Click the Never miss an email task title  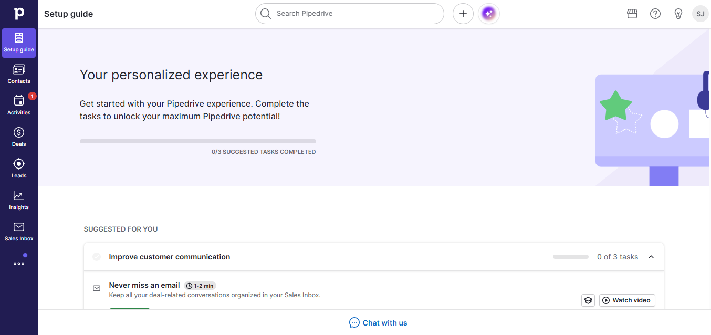coord(144,285)
